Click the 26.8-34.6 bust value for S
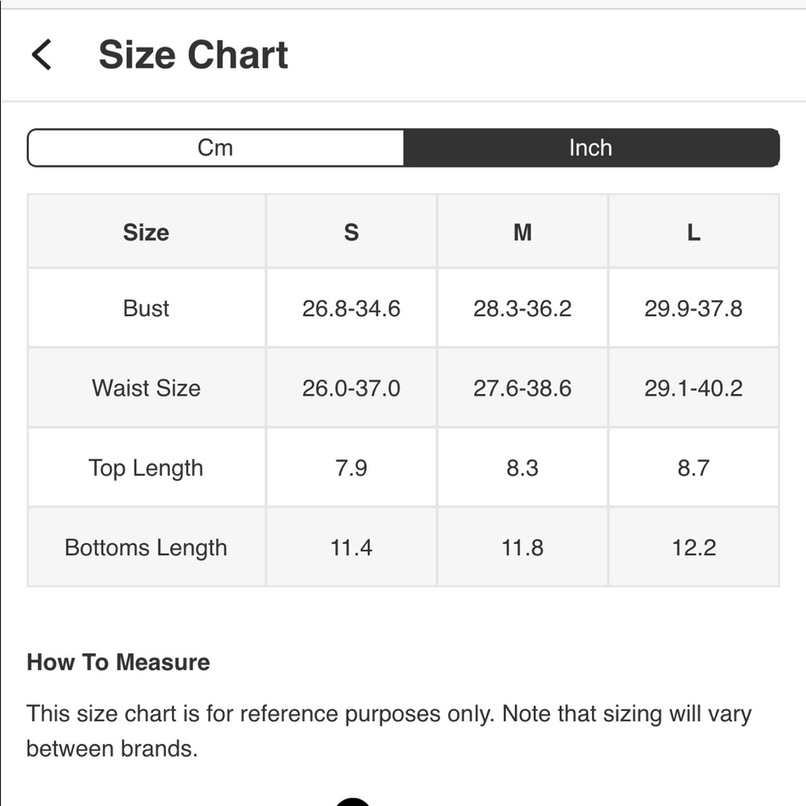806x806 pixels. (351, 309)
